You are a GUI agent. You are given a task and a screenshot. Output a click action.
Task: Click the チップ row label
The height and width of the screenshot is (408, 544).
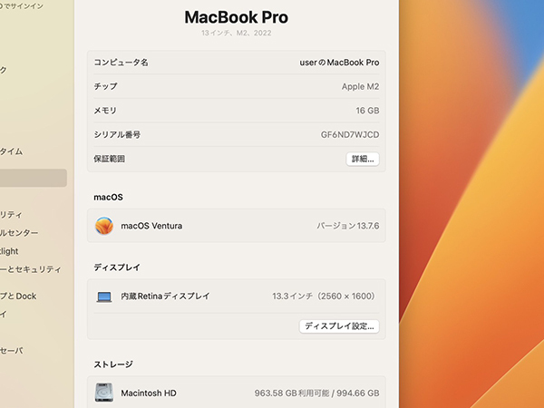tap(105, 86)
